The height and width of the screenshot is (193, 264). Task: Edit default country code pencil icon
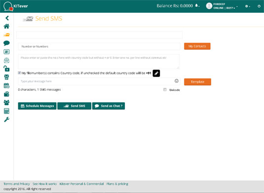(156, 73)
